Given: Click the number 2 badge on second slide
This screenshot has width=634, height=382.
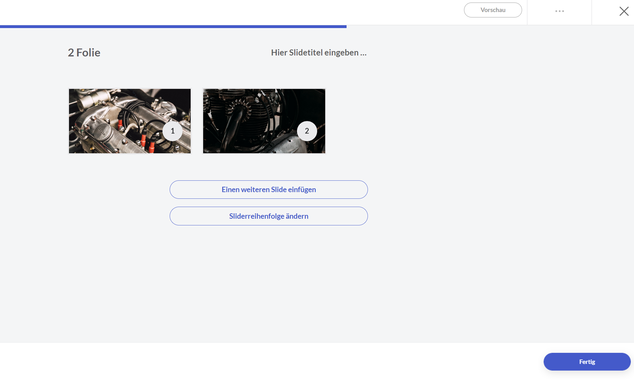Looking at the screenshot, I should click(307, 131).
